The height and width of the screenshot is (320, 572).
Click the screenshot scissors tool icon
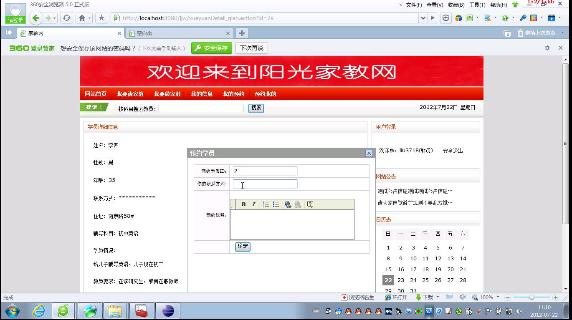pos(487,18)
